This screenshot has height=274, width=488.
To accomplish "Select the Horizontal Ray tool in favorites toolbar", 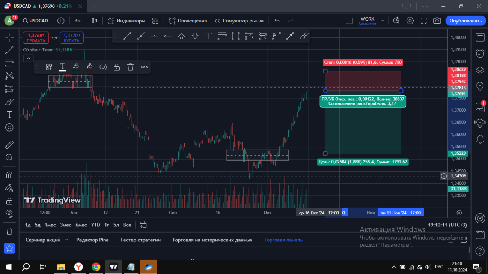I will [168, 36].
